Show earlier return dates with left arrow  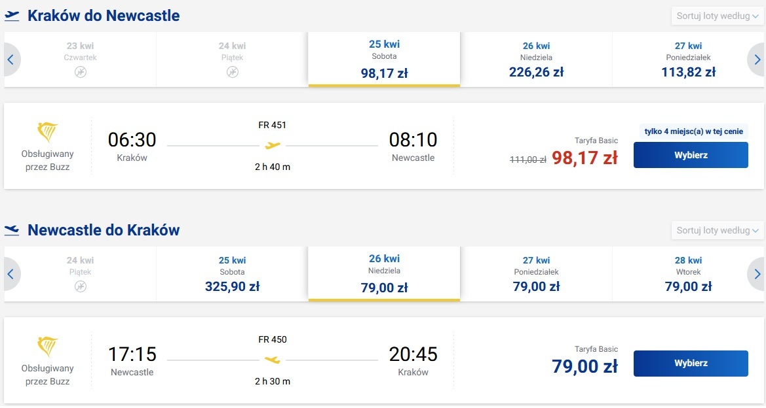tap(10, 274)
